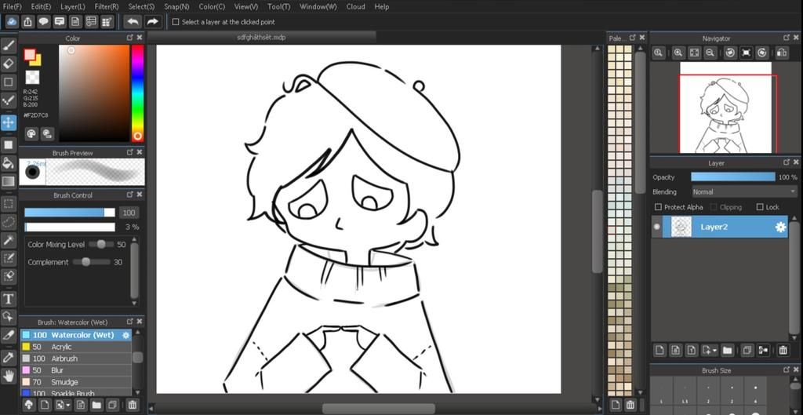Select the Airbrush brush
The image size is (803, 415).
[x=76, y=359]
